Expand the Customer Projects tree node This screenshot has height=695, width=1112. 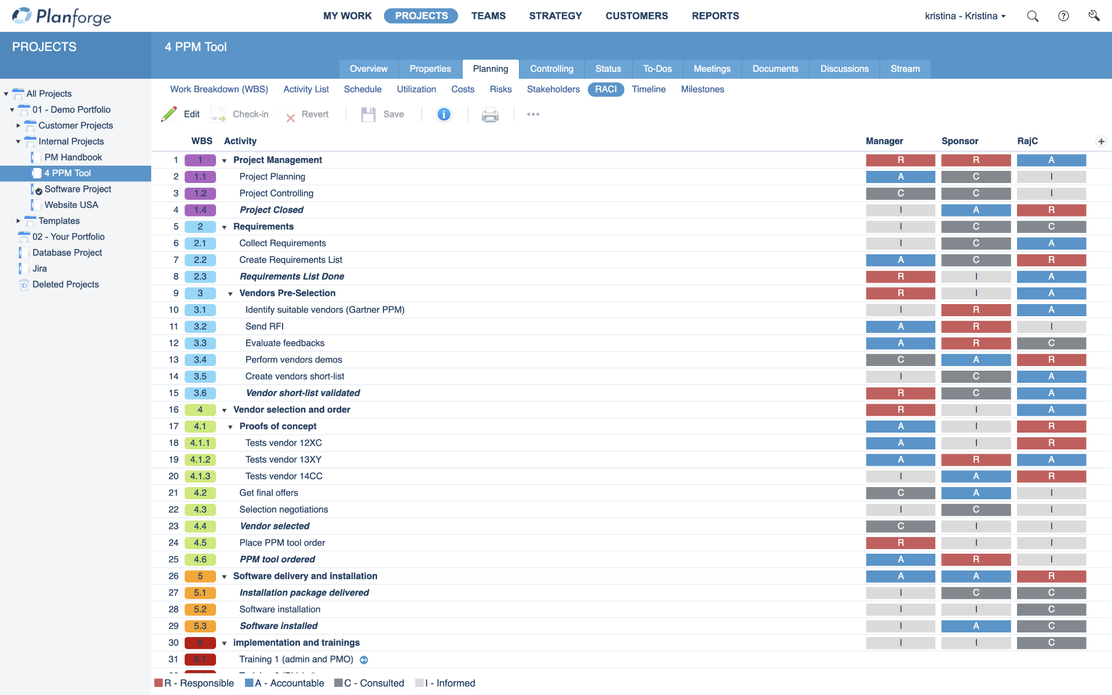pos(18,126)
